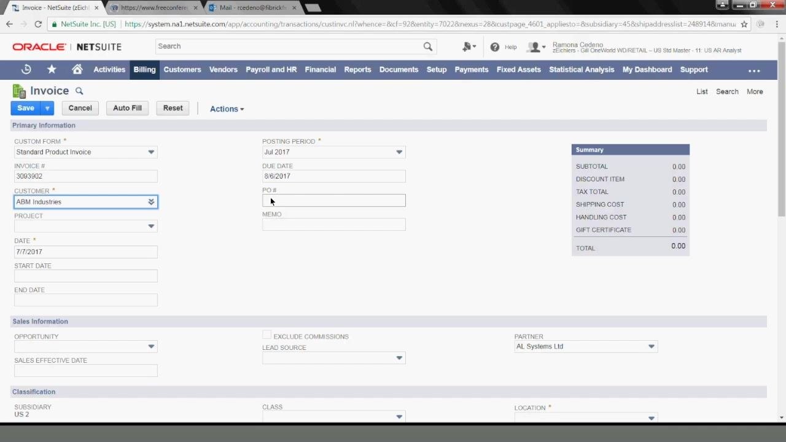Open the Opportunity dropdown

[151, 347]
